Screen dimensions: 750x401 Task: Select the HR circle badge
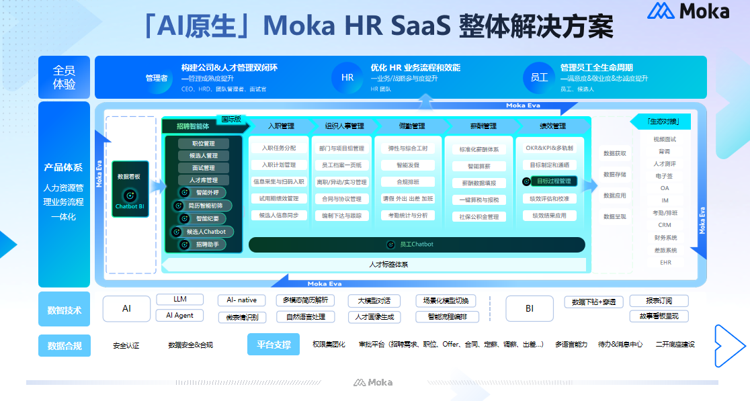[x=347, y=77]
